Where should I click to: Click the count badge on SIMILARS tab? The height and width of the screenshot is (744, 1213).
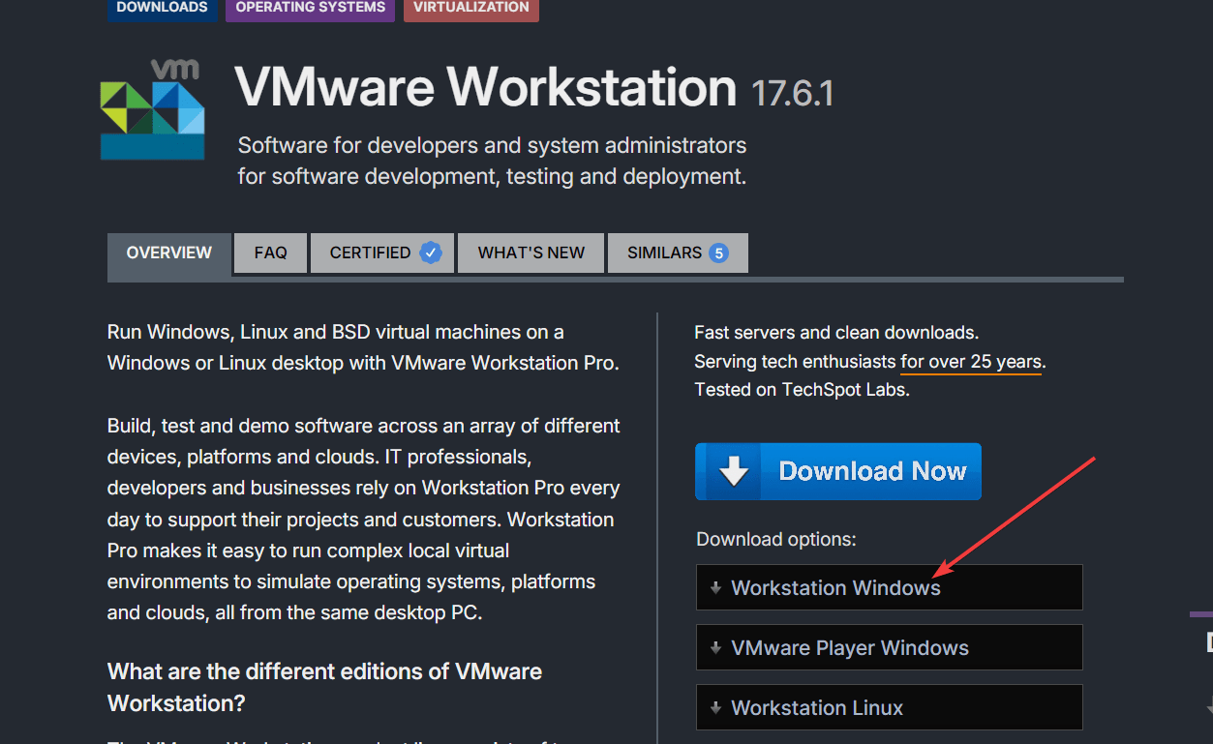[x=718, y=252]
